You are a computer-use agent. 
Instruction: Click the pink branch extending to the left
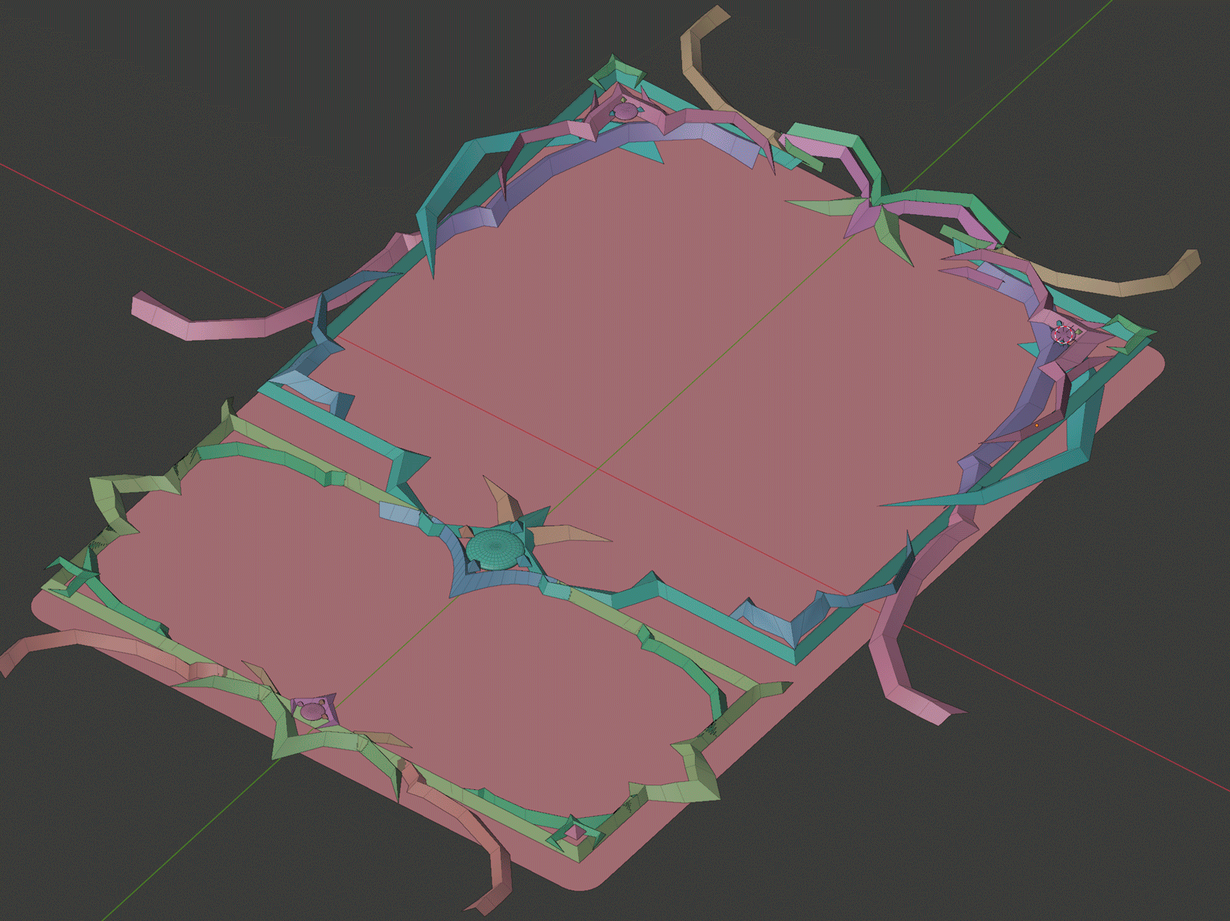[x=205, y=326]
